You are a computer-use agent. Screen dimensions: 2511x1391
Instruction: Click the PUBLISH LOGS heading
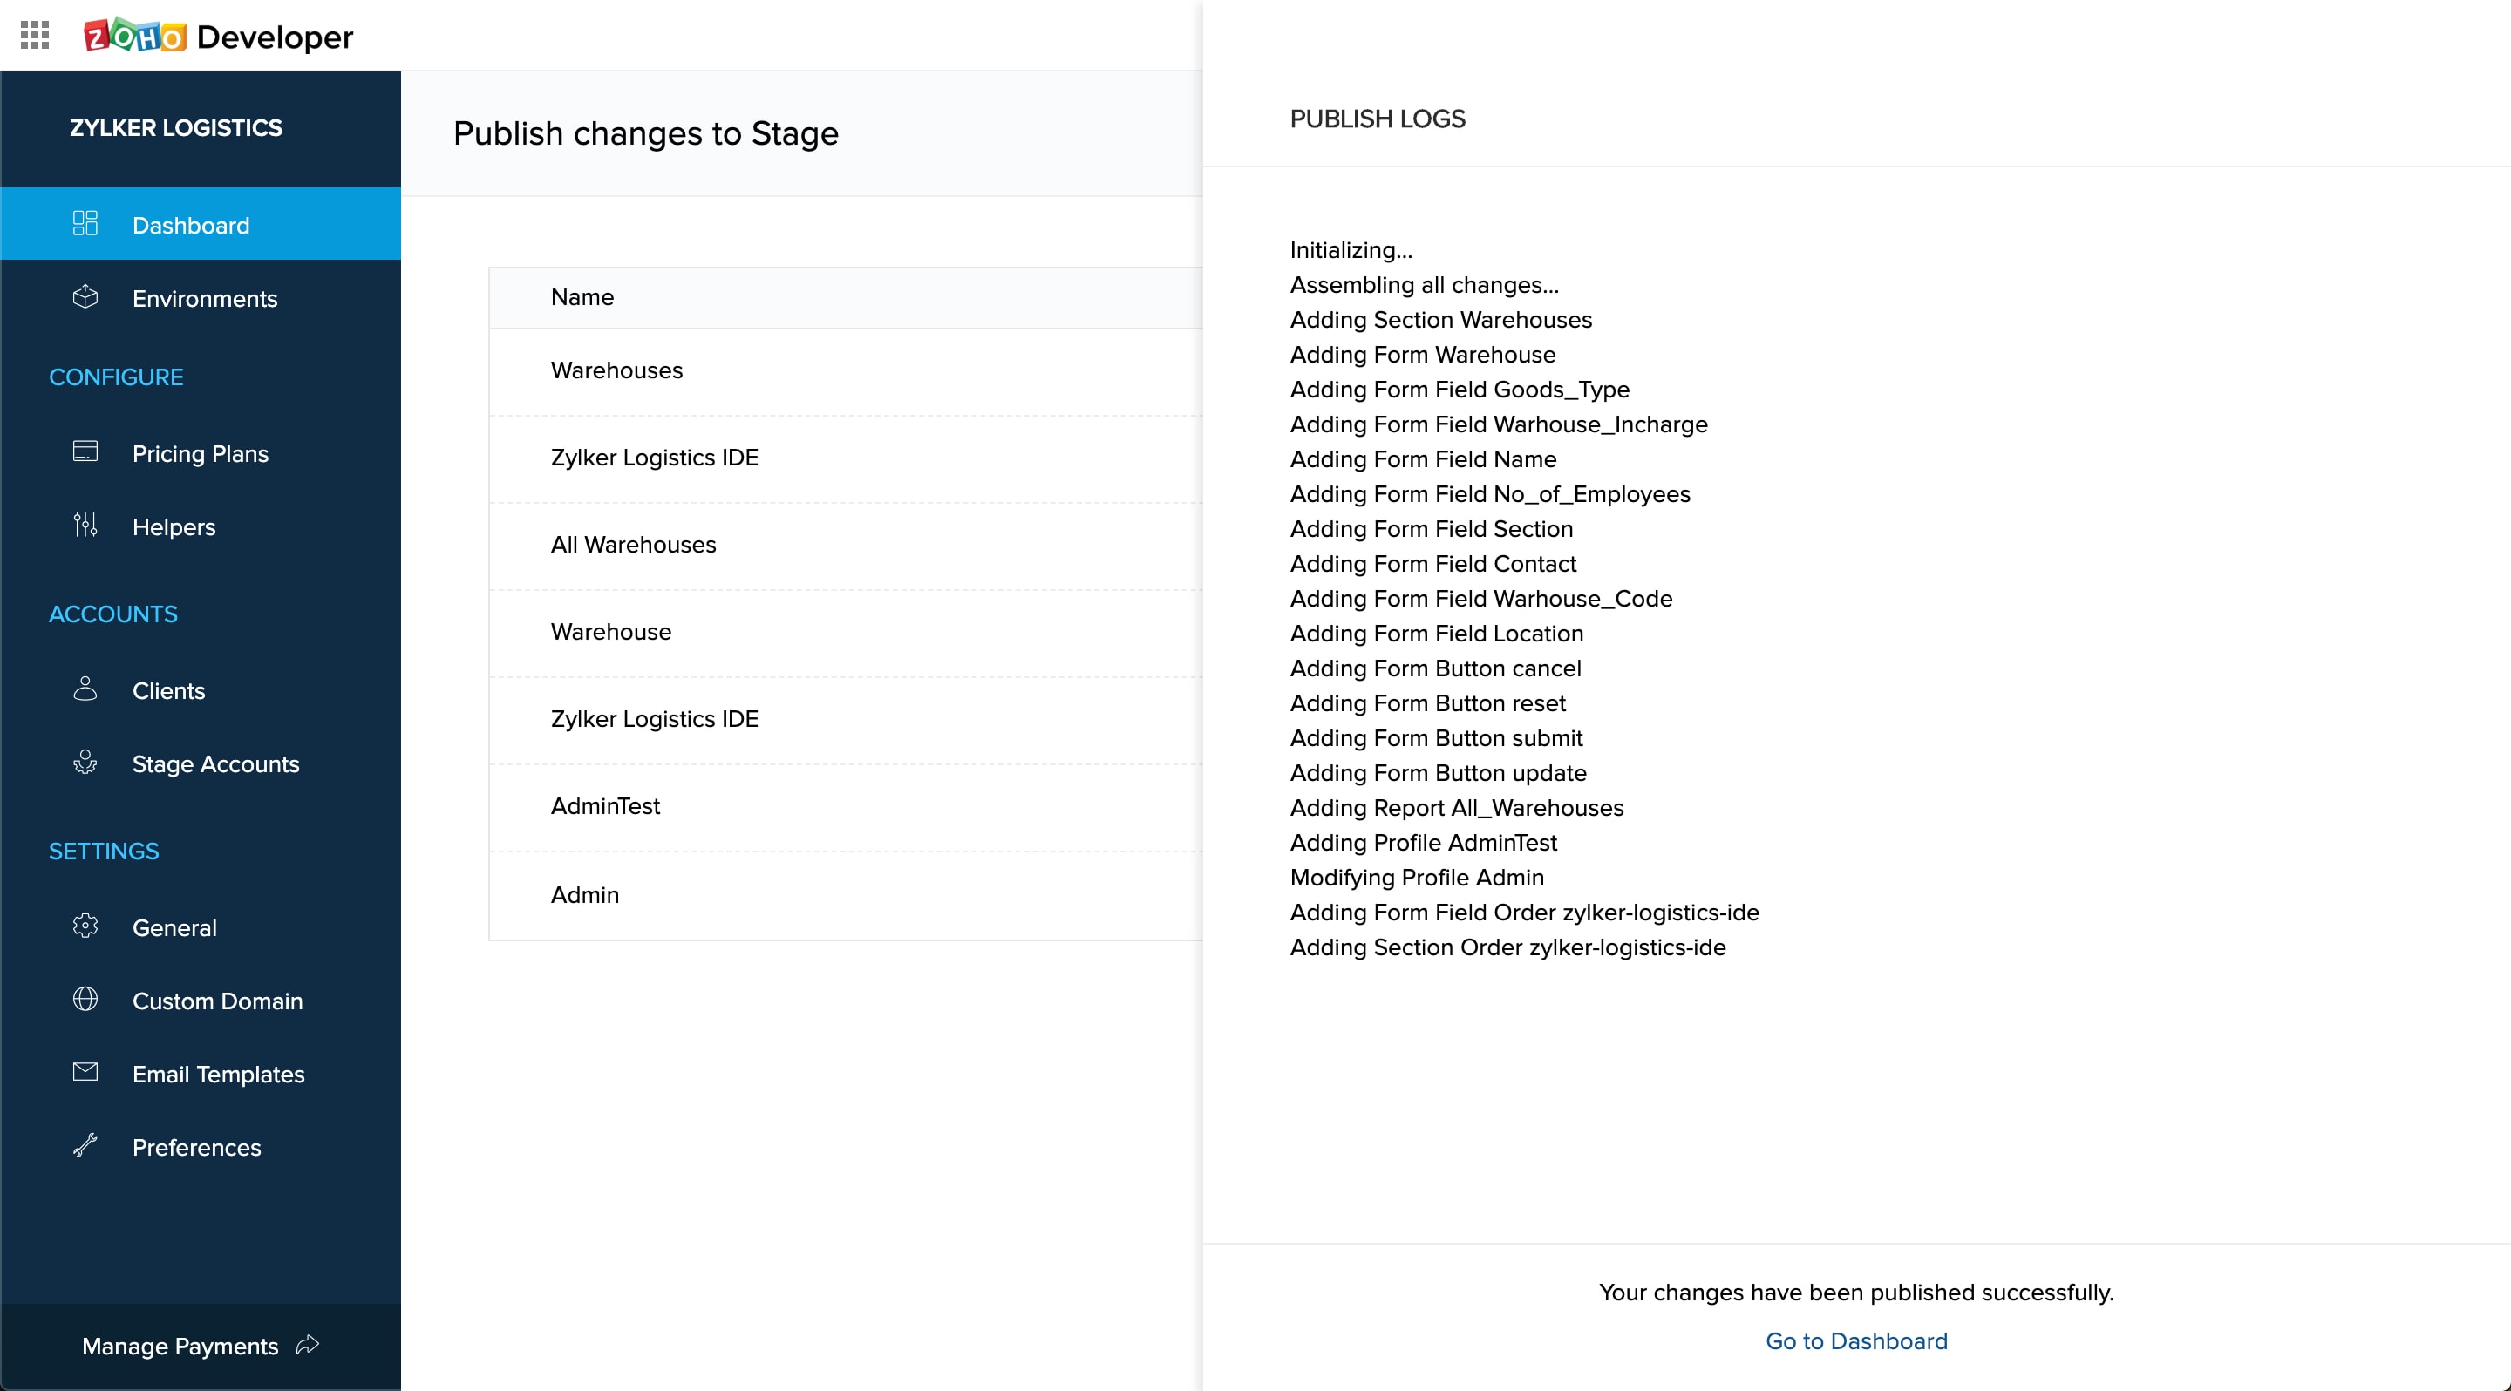point(1378,118)
